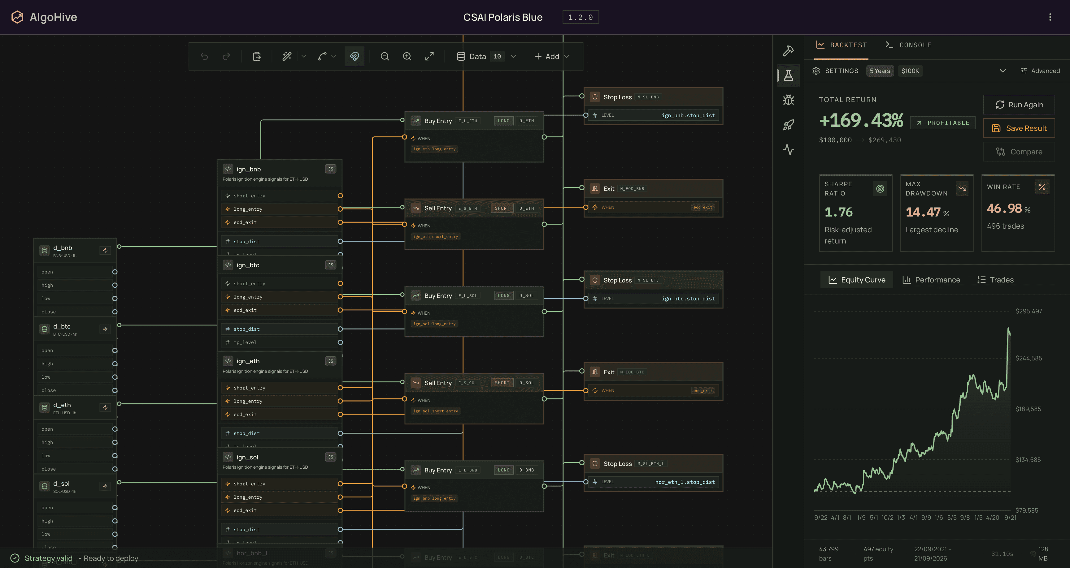
Task: Click the $100K capital chip
Action: click(x=910, y=71)
